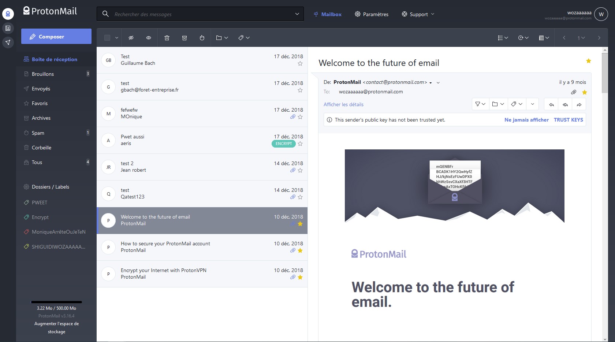The width and height of the screenshot is (615, 342).
Task: Open the page number dropdown
Action: point(581,38)
